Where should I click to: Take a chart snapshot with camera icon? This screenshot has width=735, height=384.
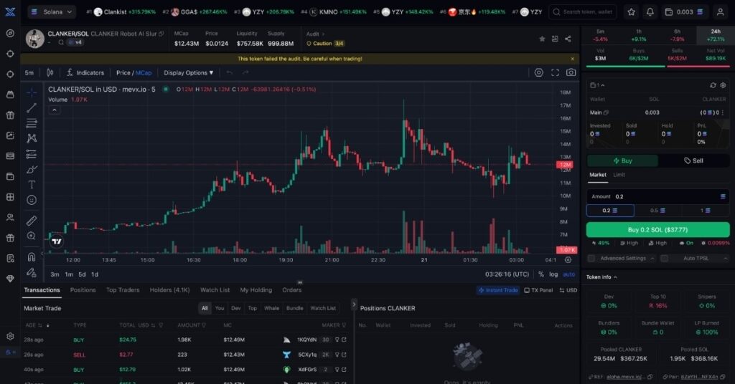point(571,72)
